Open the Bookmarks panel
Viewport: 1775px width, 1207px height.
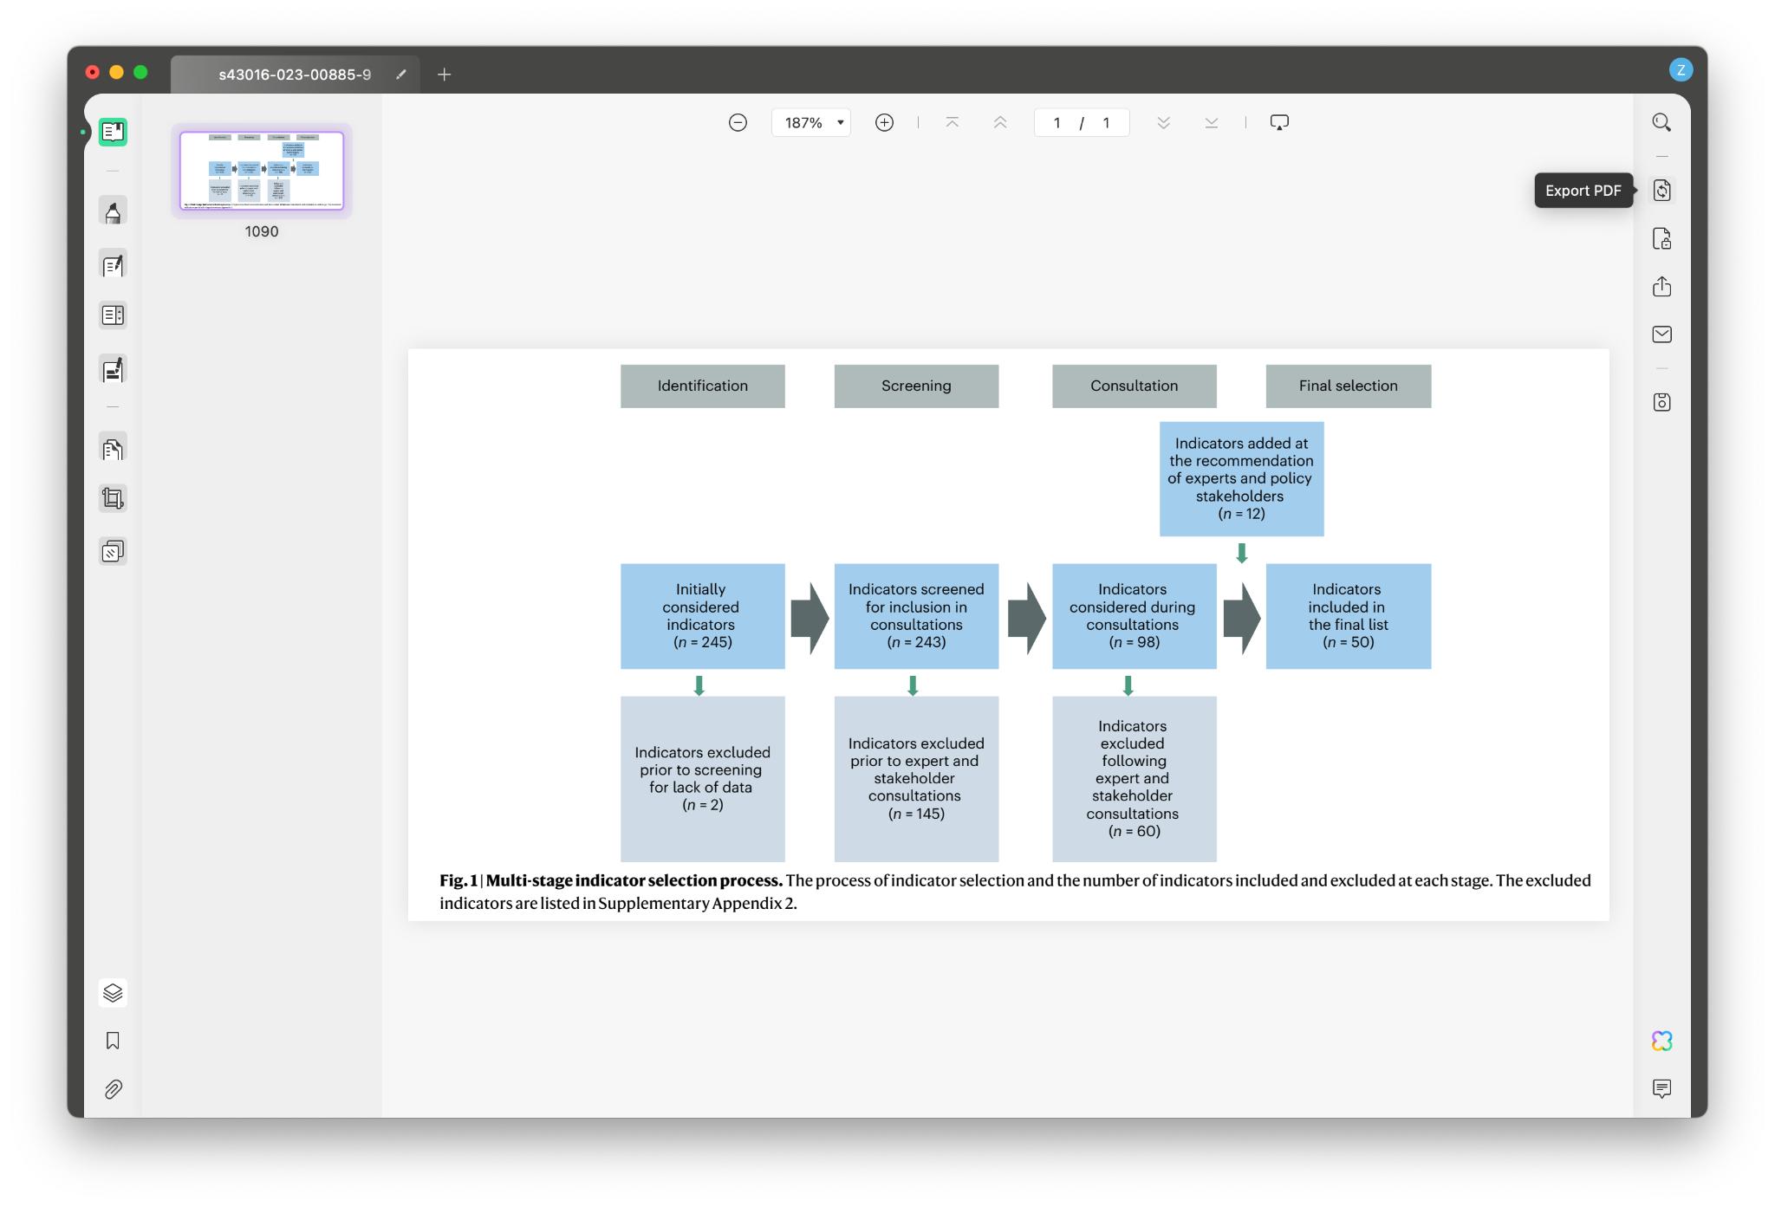pyautogui.click(x=112, y=1041)
